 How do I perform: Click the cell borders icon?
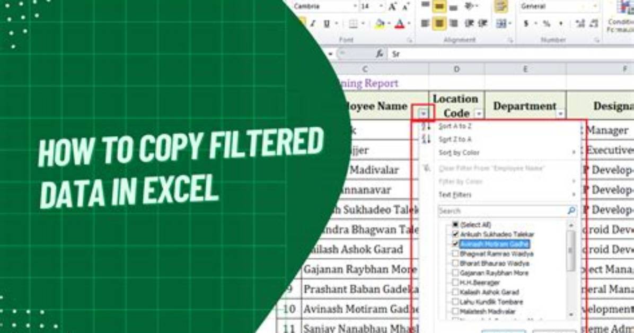pyautogui.click(x=353, y=24)
